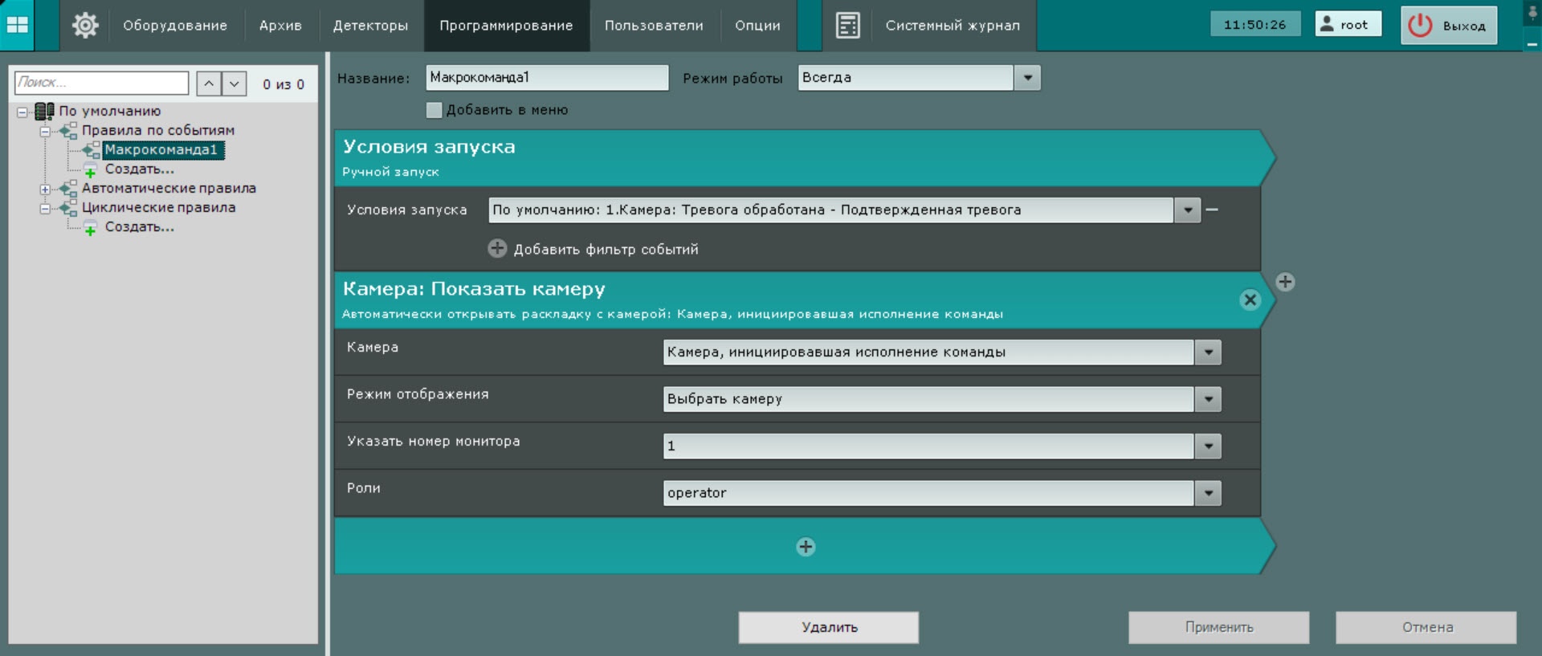Click the add event filter plus icon
This screenshot has width=1542, height=656.
point(497,248)
